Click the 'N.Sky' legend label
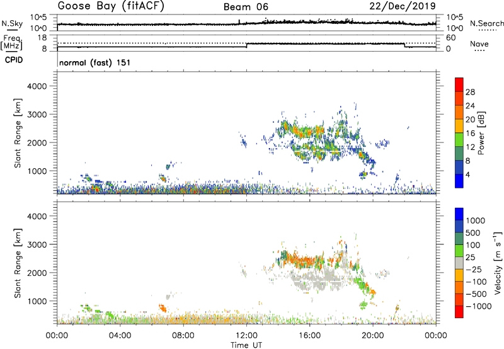 coord(12,23)
